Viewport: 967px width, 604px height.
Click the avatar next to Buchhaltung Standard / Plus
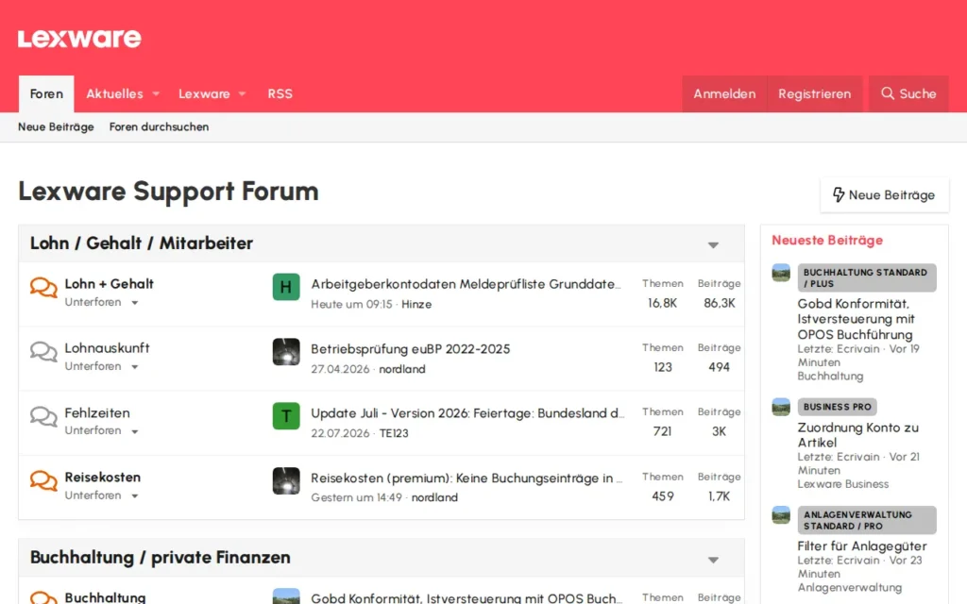781,273
